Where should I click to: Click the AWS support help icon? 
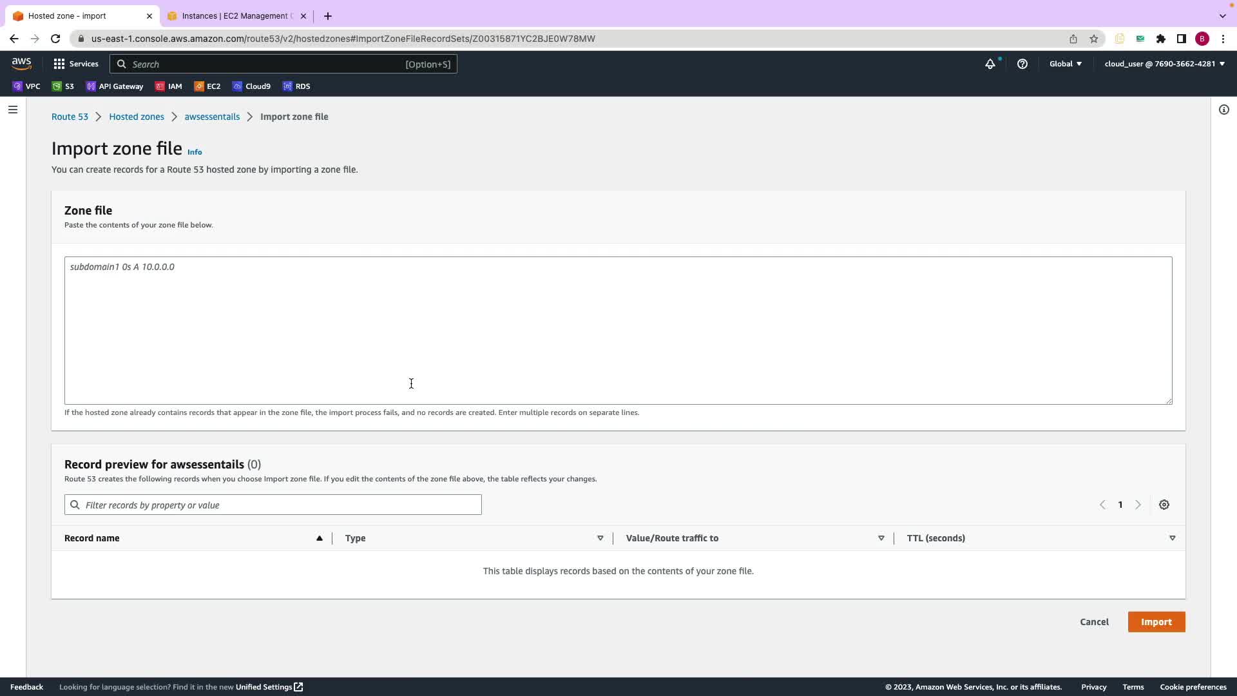pyautogui.click(x=1022, y=64)
